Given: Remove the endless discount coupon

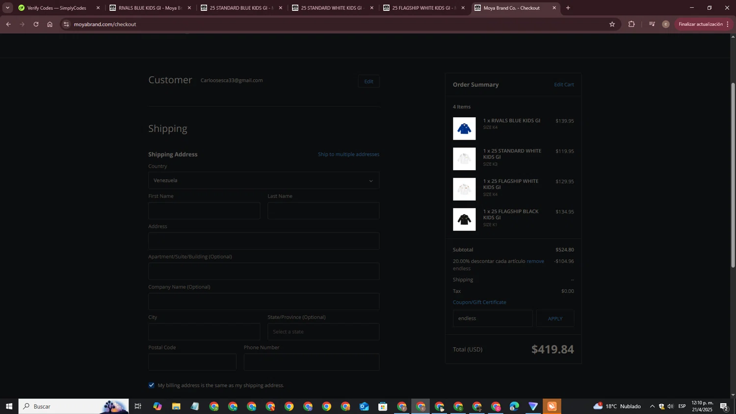Looking at the screenshot, I should click(535, 261).
